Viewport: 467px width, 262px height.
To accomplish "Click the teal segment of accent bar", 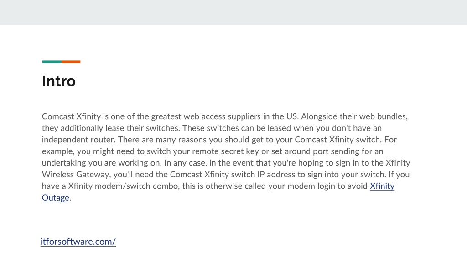I will (52, 62).
